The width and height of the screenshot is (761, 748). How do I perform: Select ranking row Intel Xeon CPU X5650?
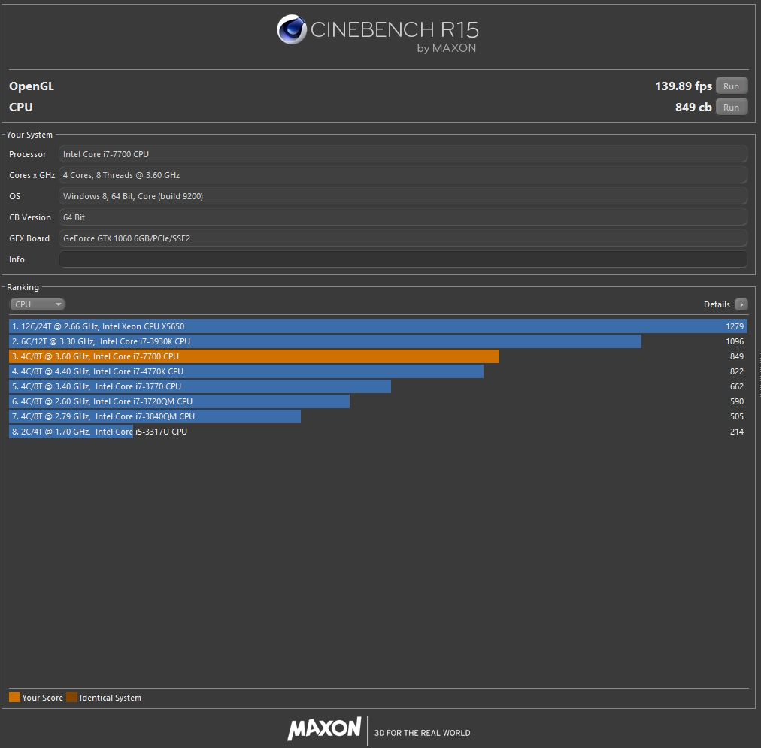pos(378,326)
